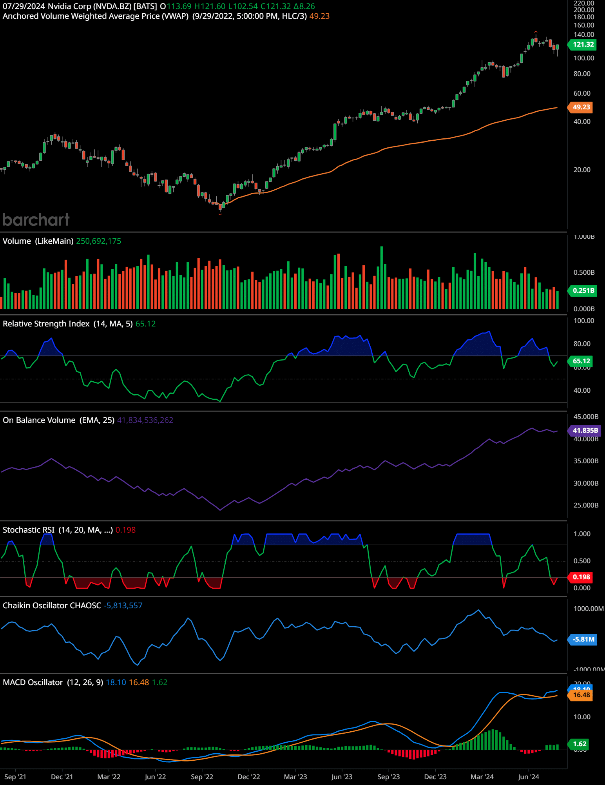Image resolution: width=605 pixels, height=785 pixels.
Task: Click the 'Relative Strength Index (14, MA, 5)' label
Action: coord(68,324)
